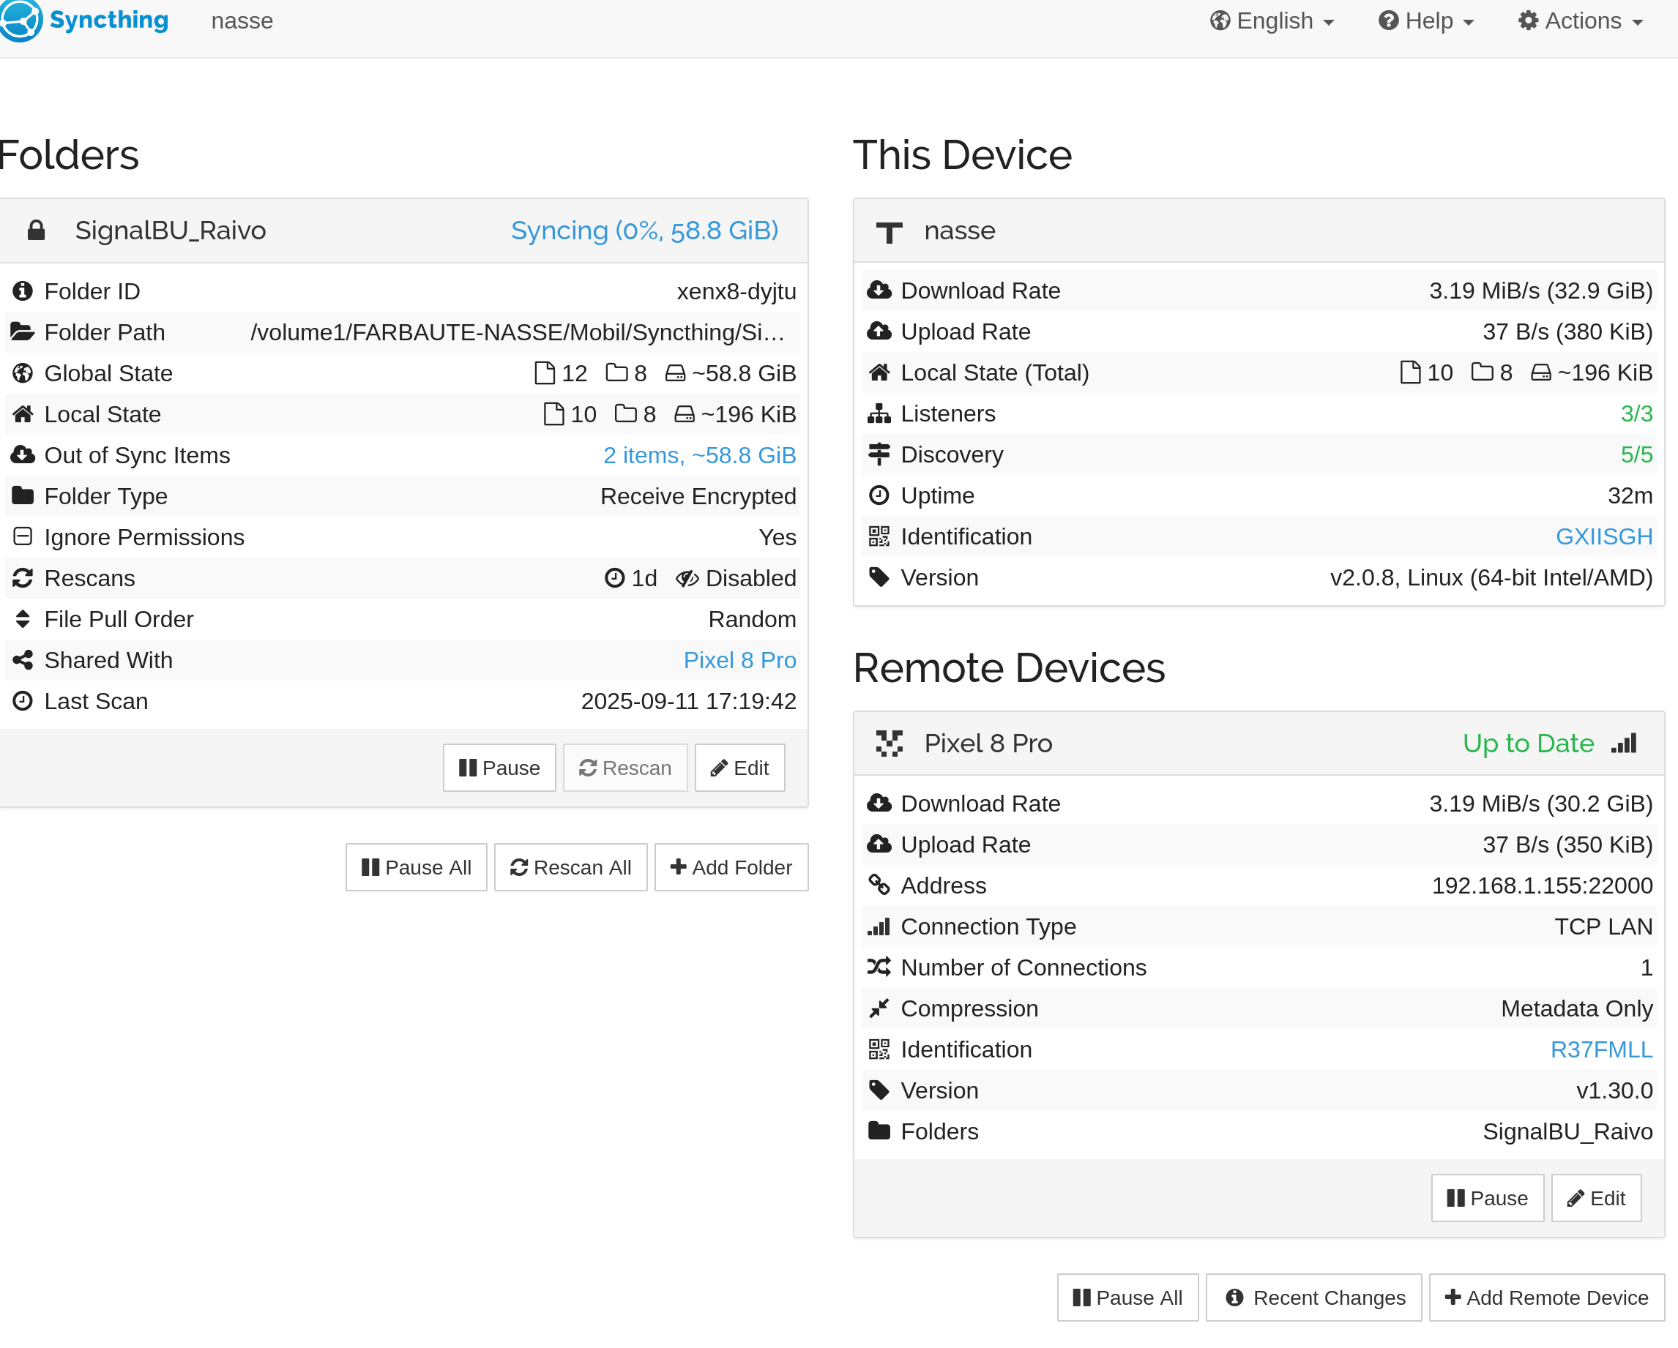Click the 192.168.1.155:22000 address value
1678x1348 pixels.
(x=1543, y=885)
